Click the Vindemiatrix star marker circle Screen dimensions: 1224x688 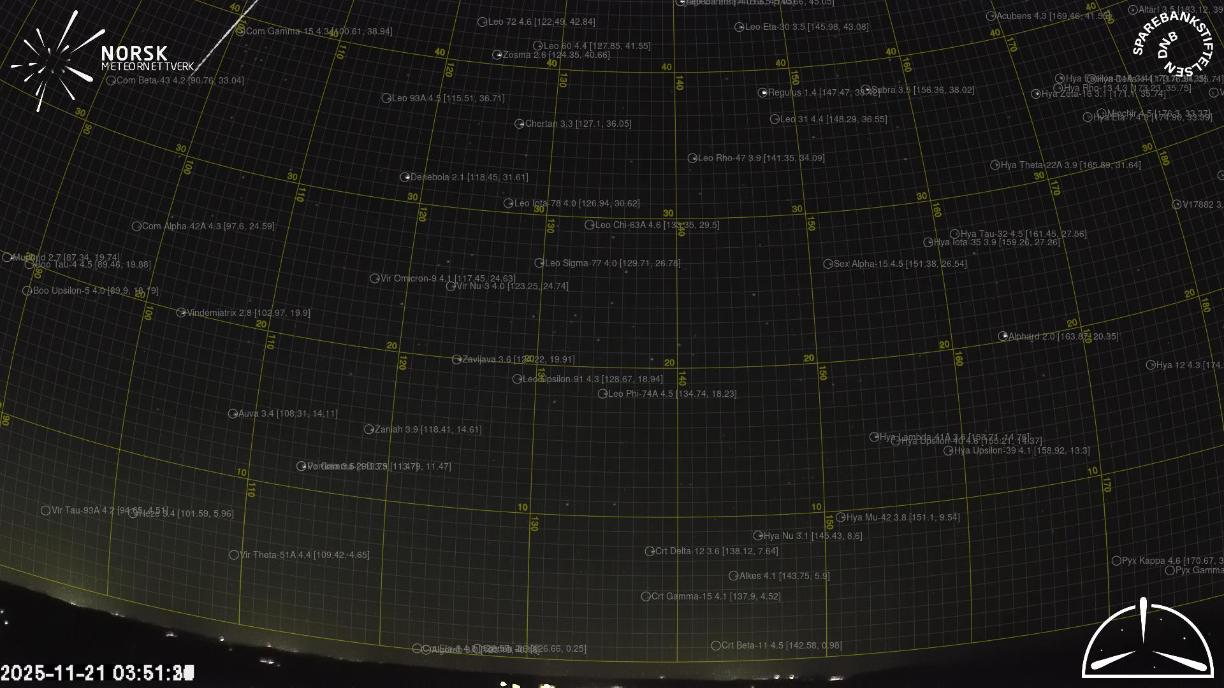[181, 313]
